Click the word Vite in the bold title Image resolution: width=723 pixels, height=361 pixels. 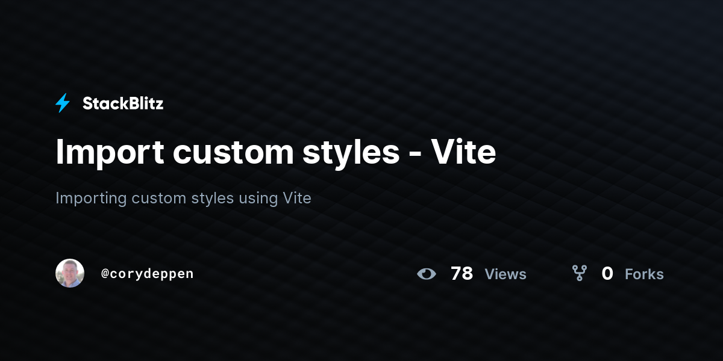coord(463,152)
